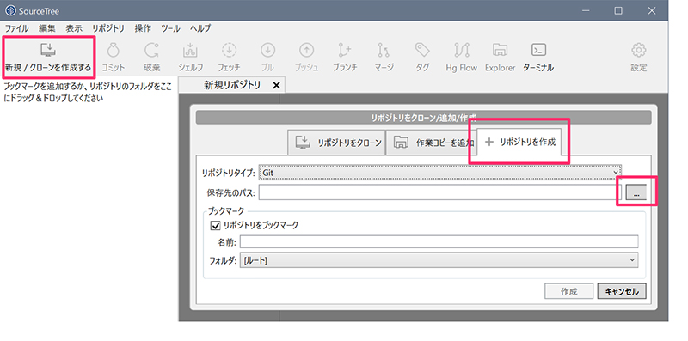The width and height of the screenshot is (688, 341).
Task: Open the 編集 menu
Action: tap(47, 28)
